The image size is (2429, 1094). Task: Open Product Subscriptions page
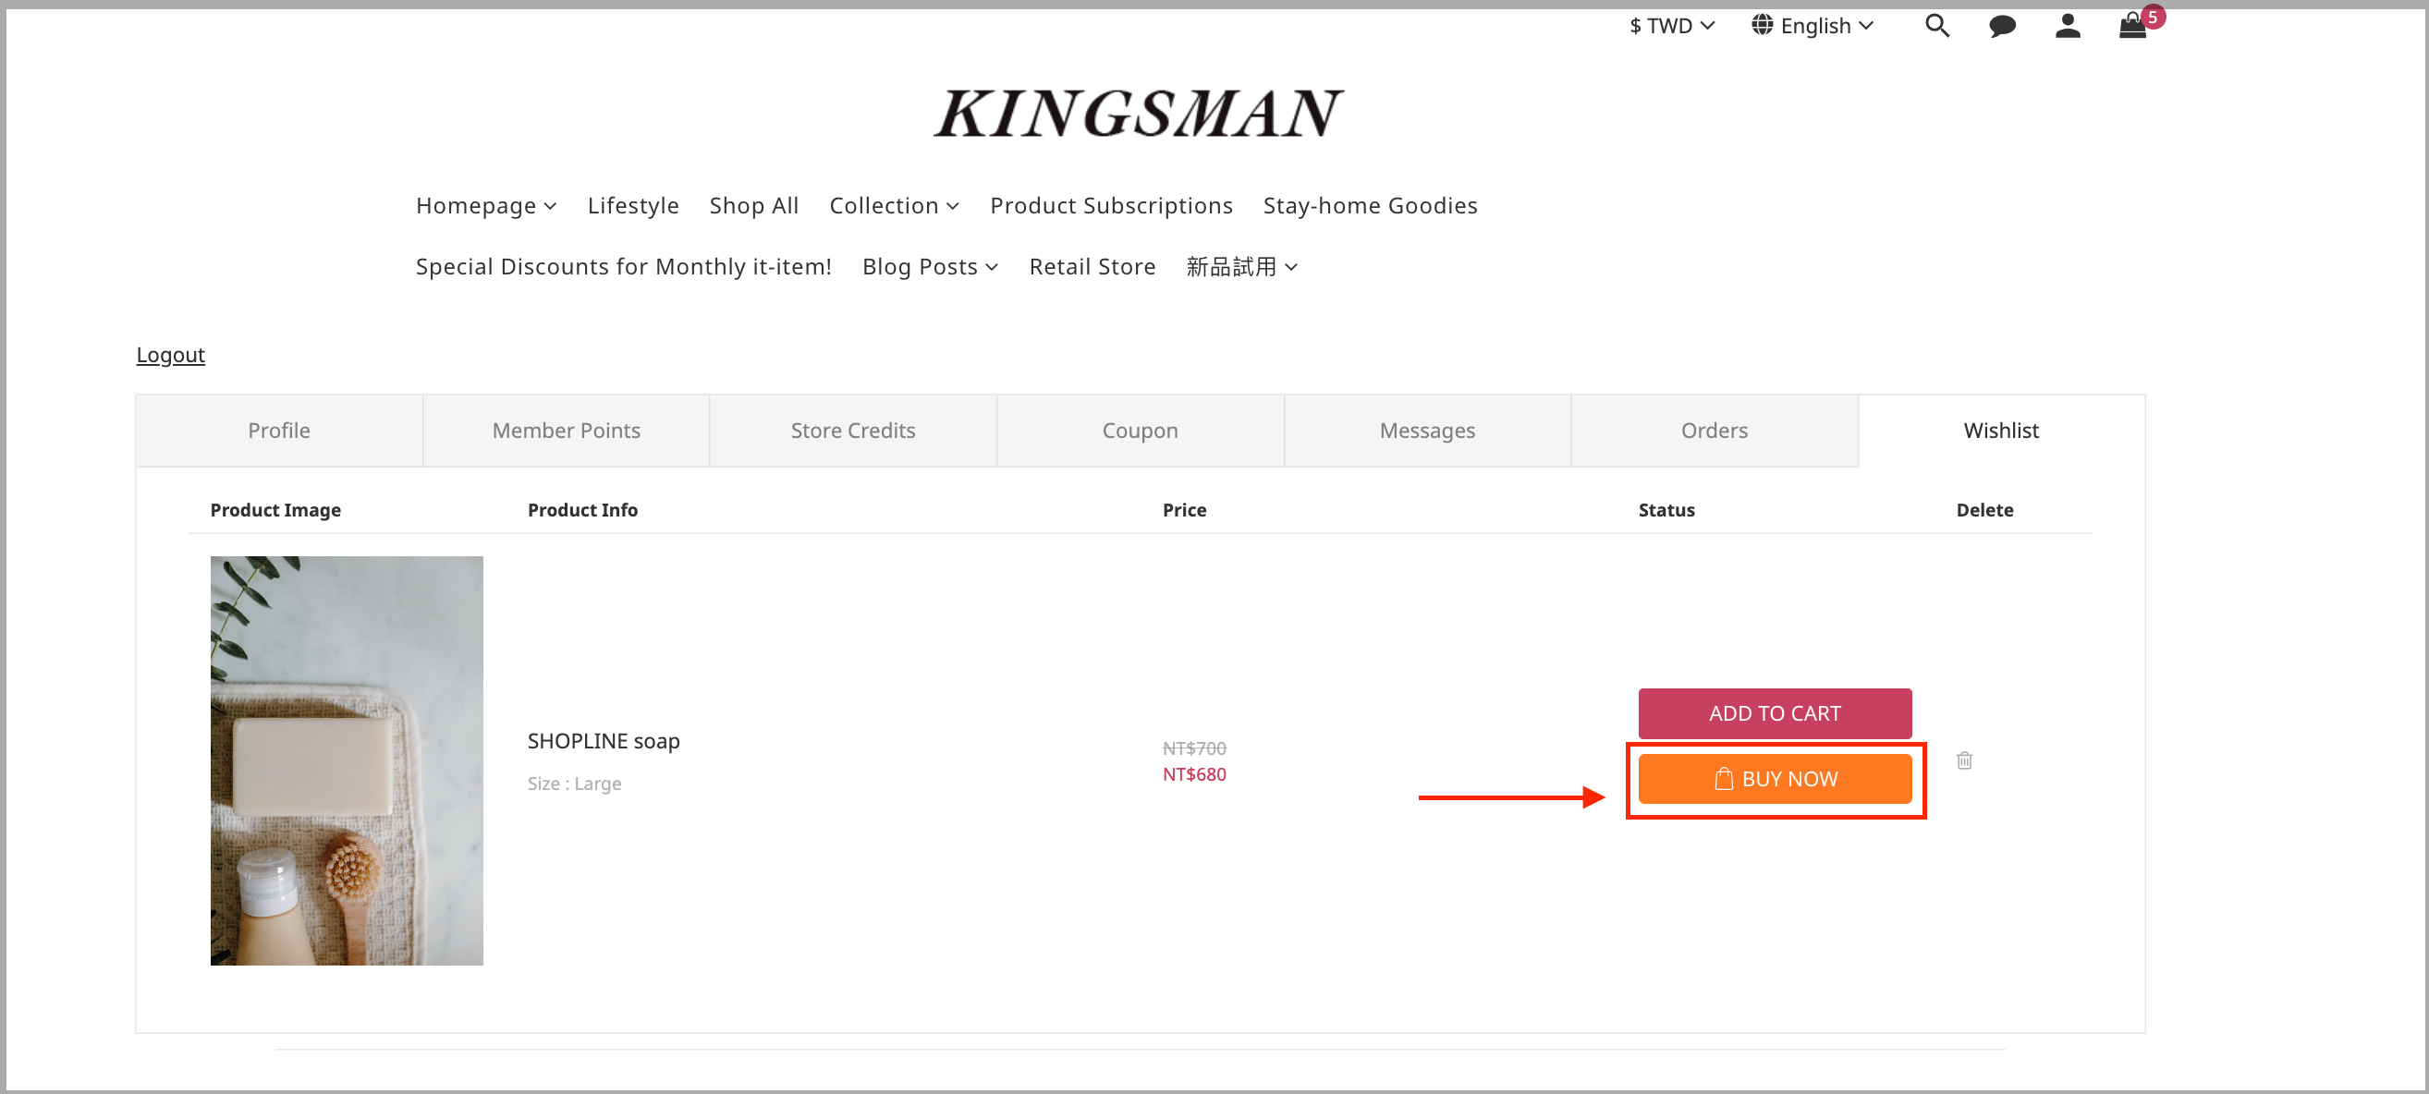1111,205
